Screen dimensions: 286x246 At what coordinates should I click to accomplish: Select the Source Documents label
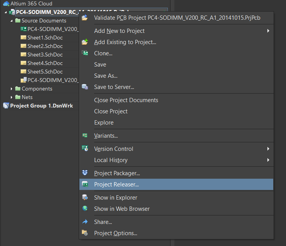(44, 20)
